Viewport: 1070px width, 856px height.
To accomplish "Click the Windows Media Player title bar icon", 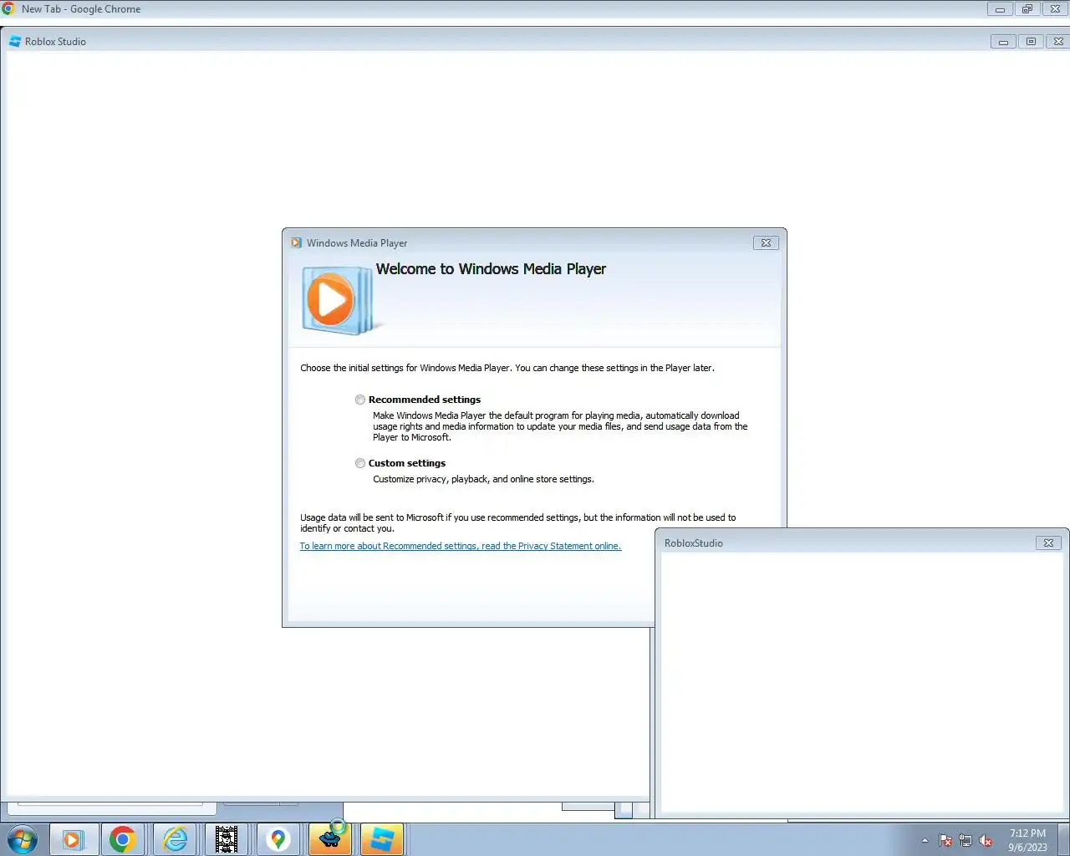I will point(296,243).
